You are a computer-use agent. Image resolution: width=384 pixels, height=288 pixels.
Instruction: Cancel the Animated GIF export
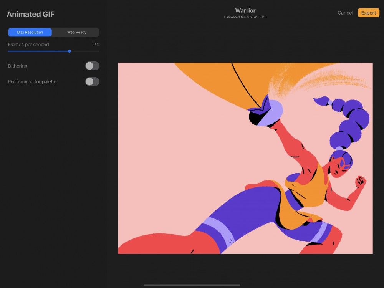[x=345, y=13]
